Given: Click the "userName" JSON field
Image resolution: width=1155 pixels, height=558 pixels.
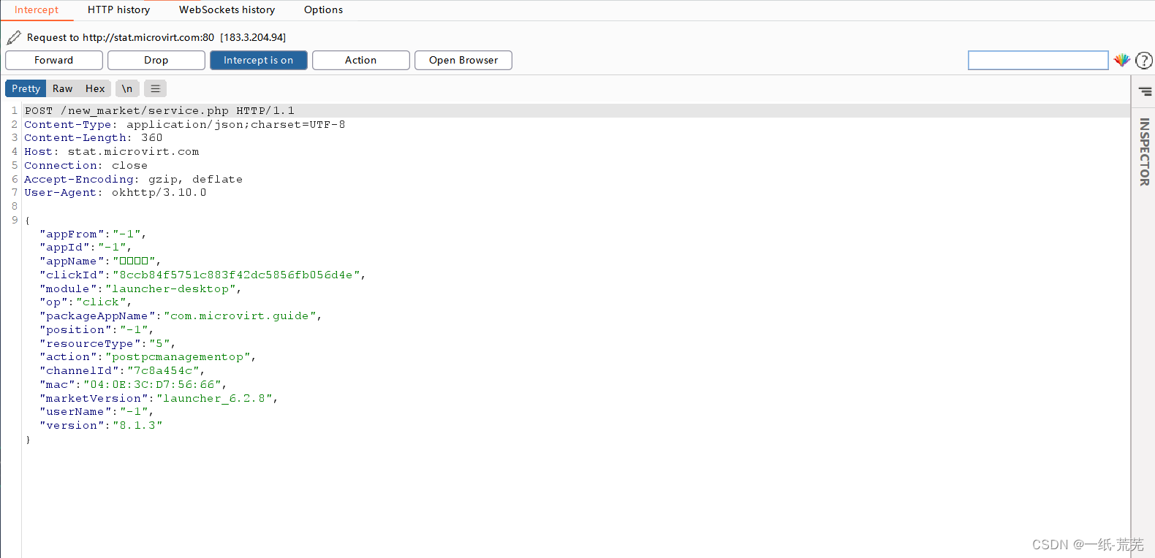Looking at the screenshot, I should pos(96,412).
